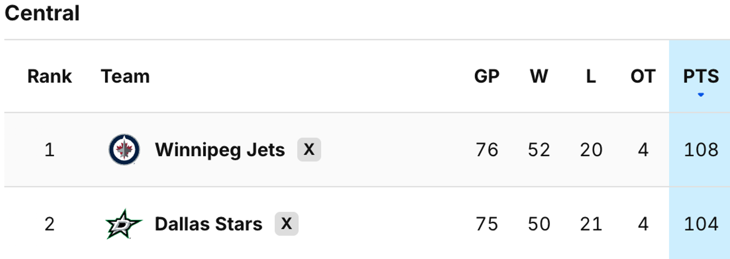Sort the table by L column header
Viewport: 730px width, 259px height.
[x=591, y=77]
